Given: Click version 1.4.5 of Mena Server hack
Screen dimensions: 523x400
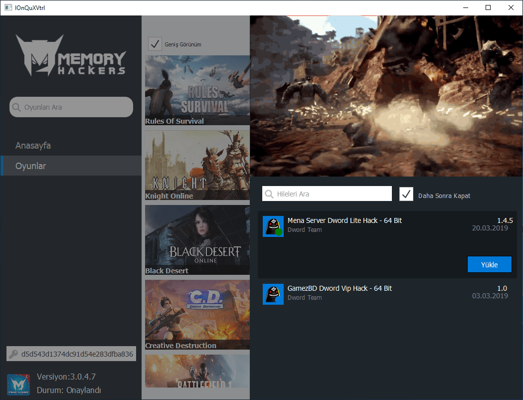Looking at the screenshot, I should [505, 220].
